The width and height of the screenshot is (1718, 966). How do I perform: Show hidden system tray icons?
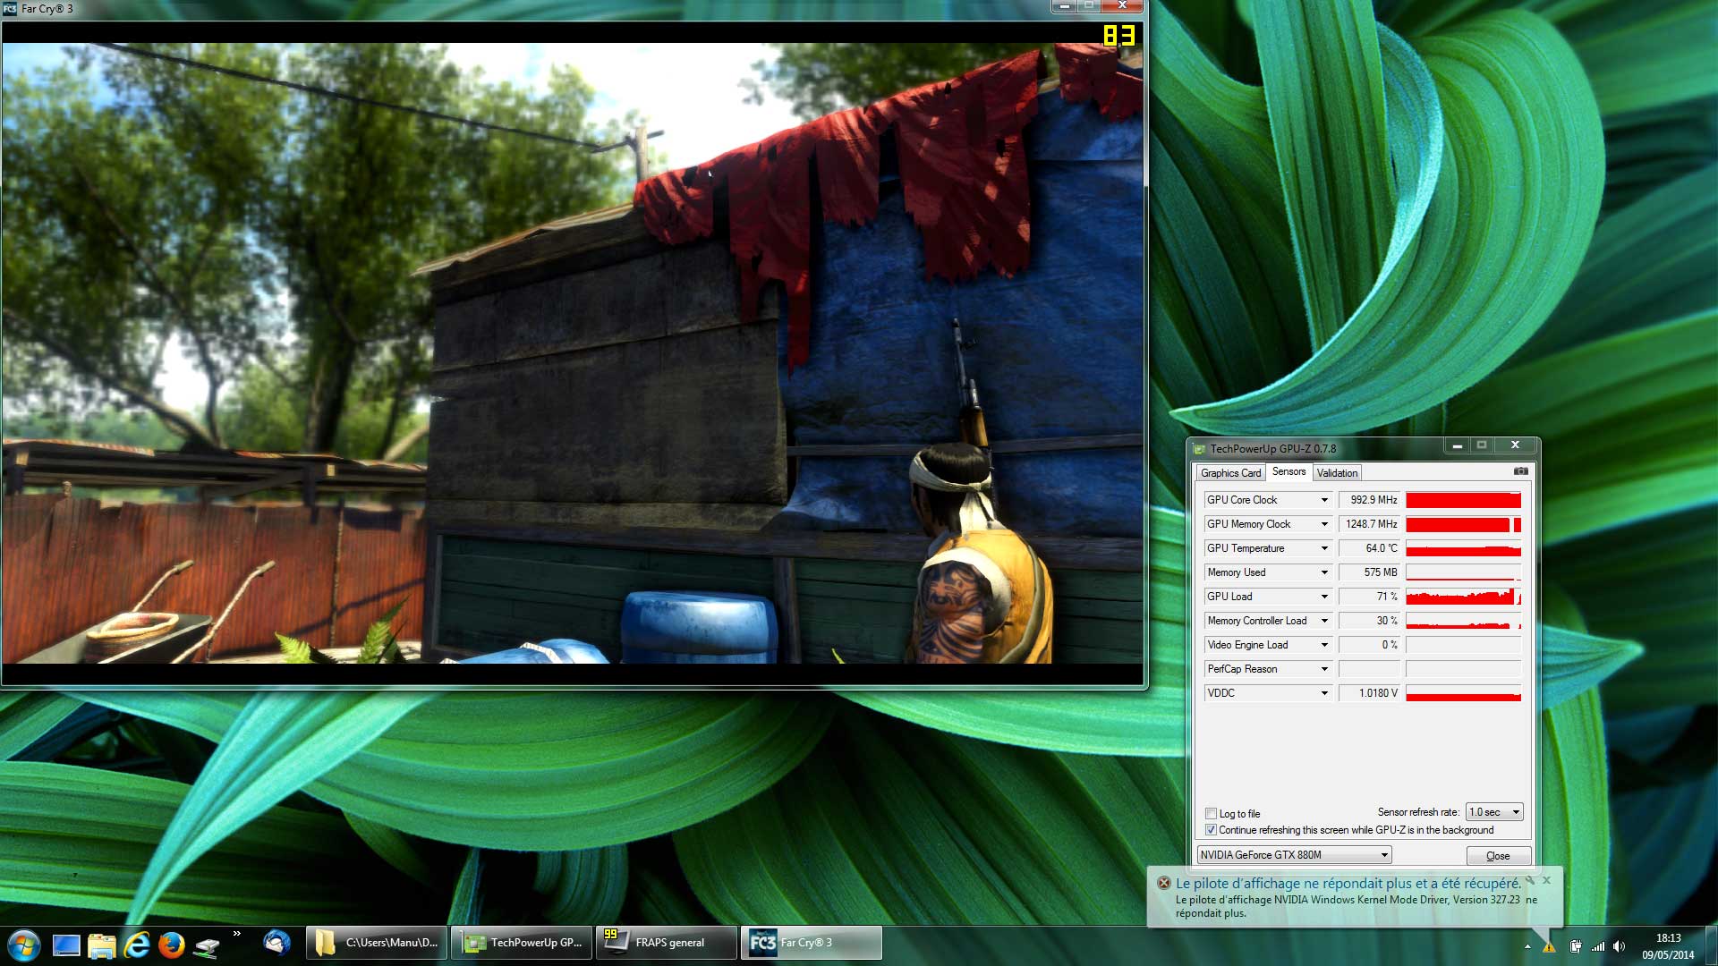click(1527, 946)
